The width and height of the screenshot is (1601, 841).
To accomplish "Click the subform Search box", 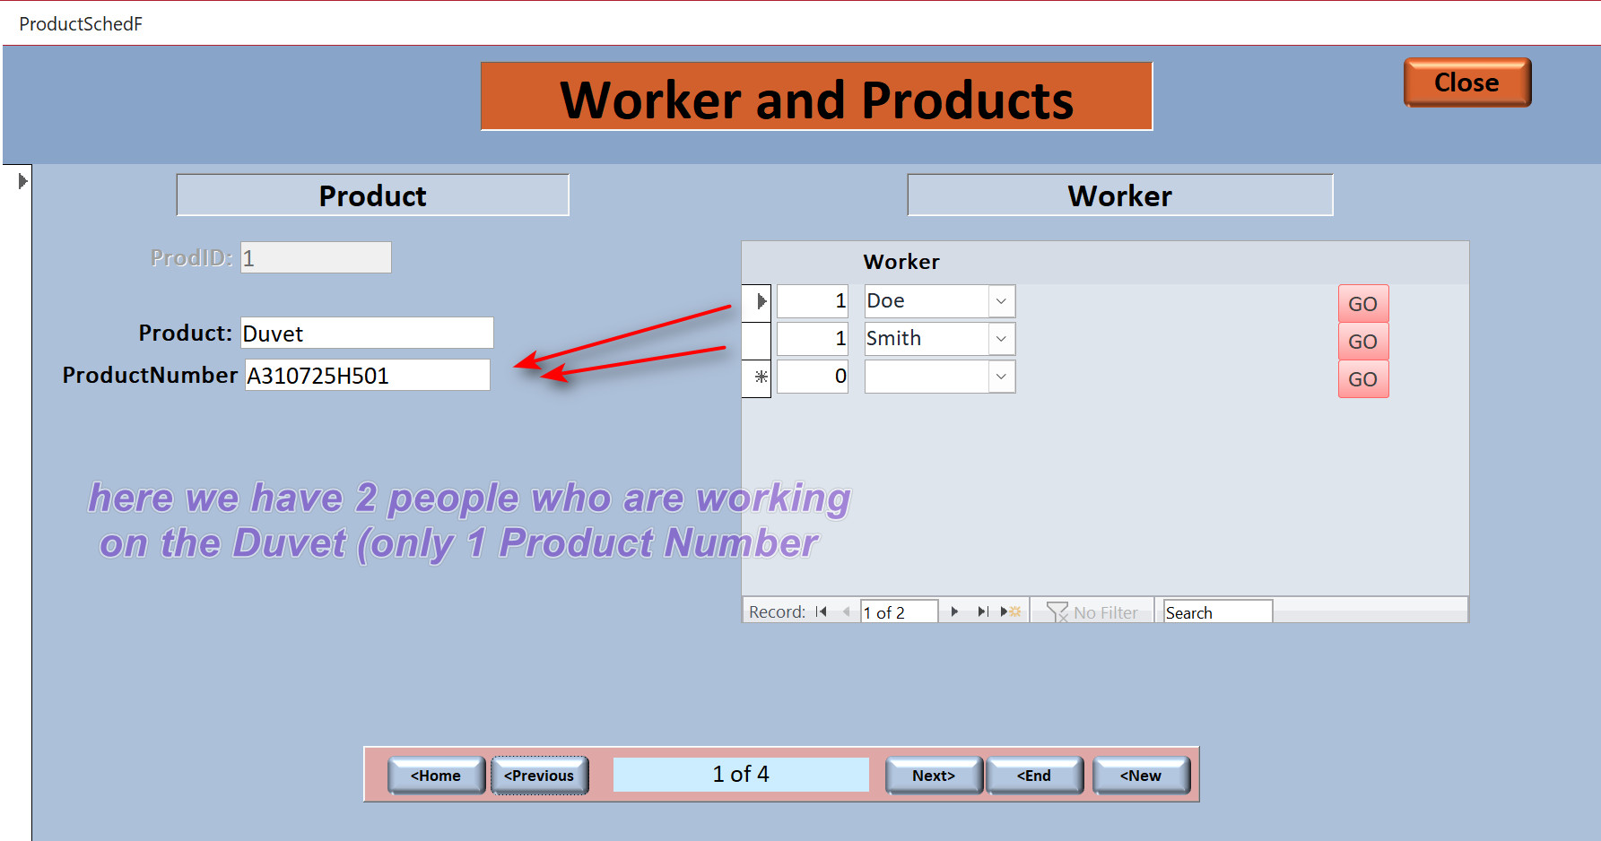I will (1217, 612).
